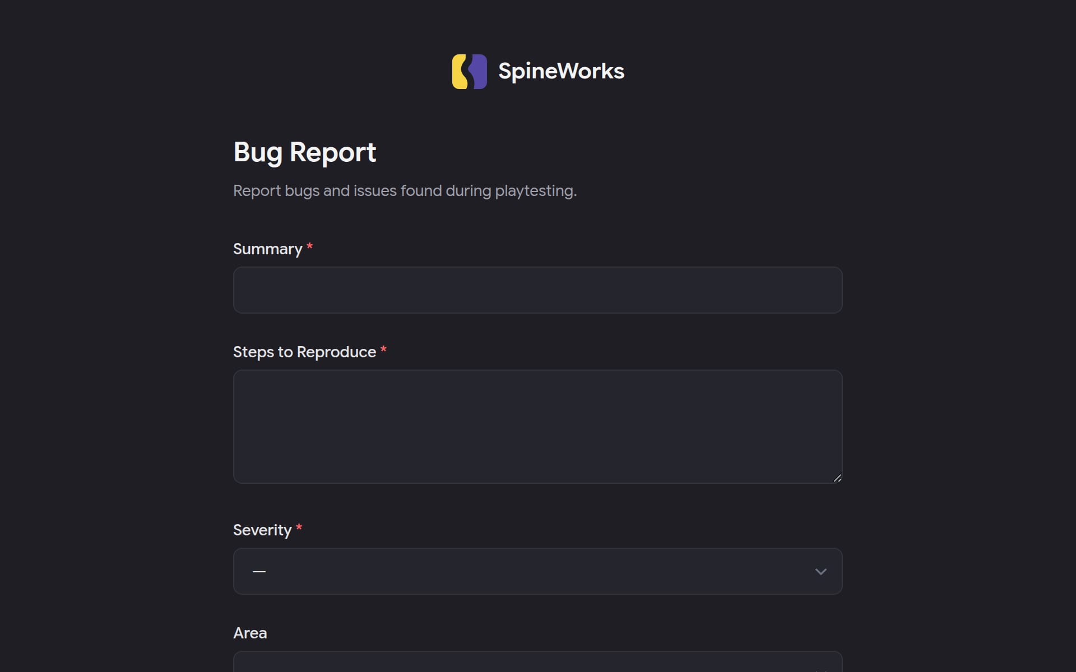Click the Severity dropdown chevron arrow
1076x672 pixels.
click(x=820, y=572)
